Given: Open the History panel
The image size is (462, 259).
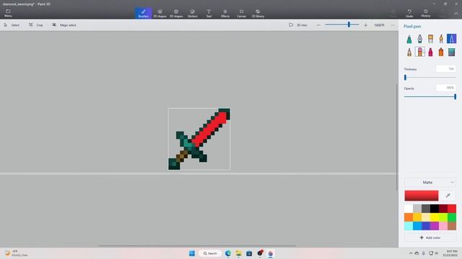Looking at the screenshot, I should pos(426,13).
